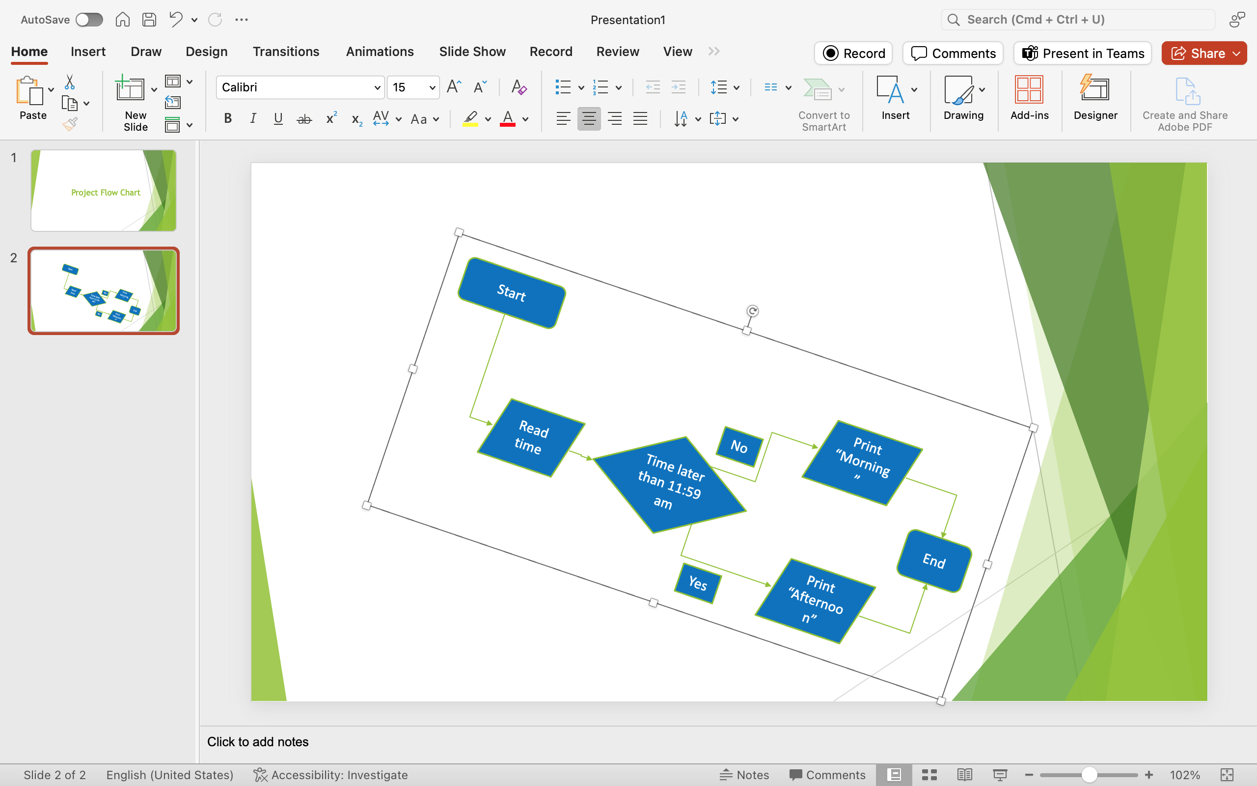
Task: Align text left
Action: pos(563,118)
